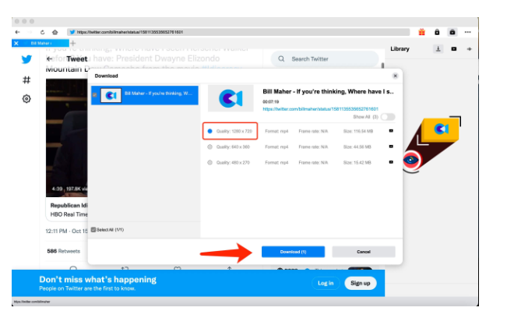Click video icon on 44.56 MB row
The height and width of the screenshot is (318, 507).
(391, 147)
